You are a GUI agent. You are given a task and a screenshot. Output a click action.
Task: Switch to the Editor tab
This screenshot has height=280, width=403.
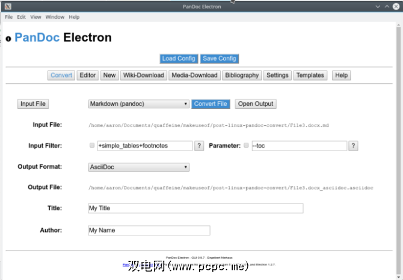coord(88,75)
